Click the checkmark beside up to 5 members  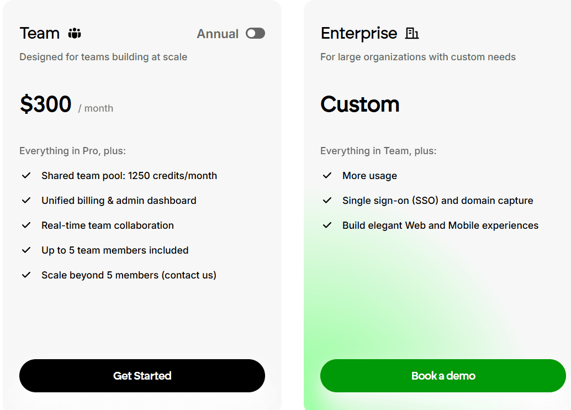pyautogui.click(x=26, y=250)
